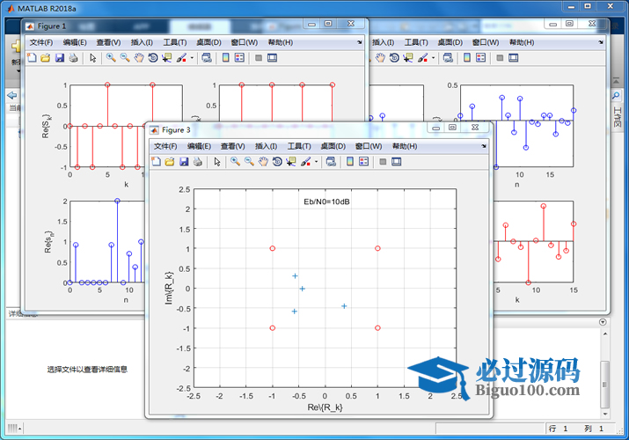Viewport: 629px width, 440px height.
Task: Click Link Plot icon in Figure 1 toolbar
Action: [x=207, y=58]
